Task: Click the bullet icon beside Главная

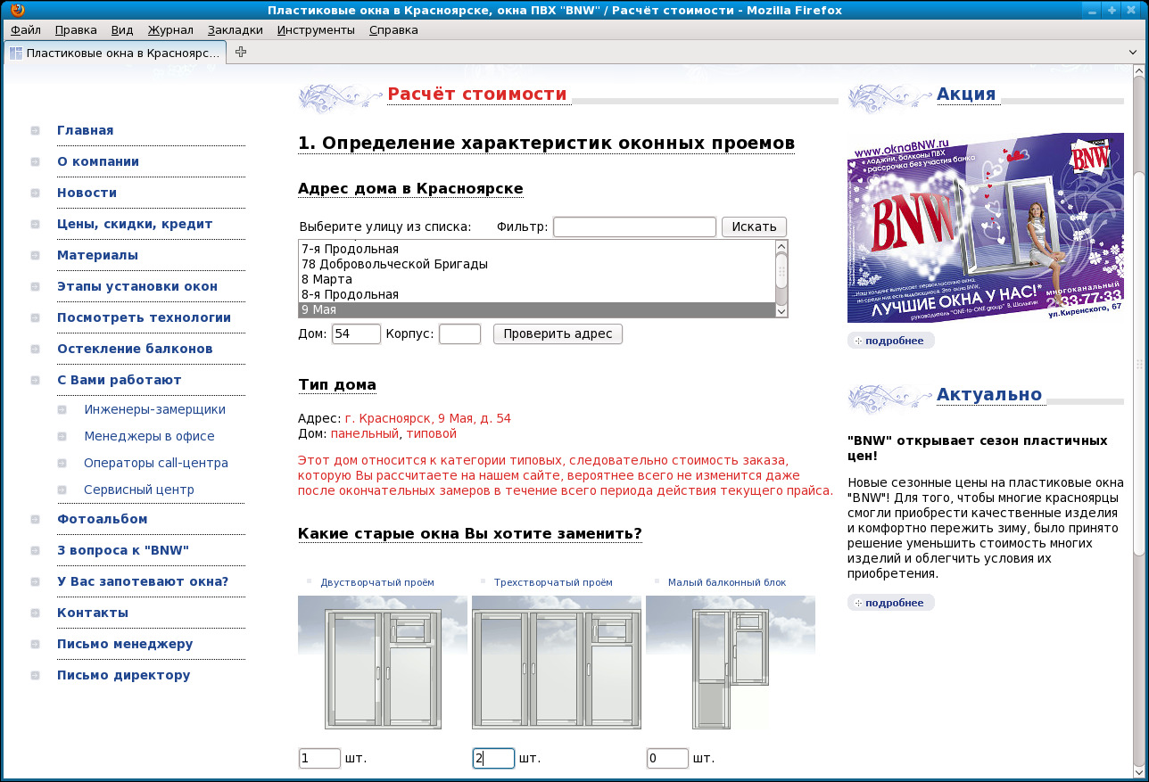Action: (35, 131)
